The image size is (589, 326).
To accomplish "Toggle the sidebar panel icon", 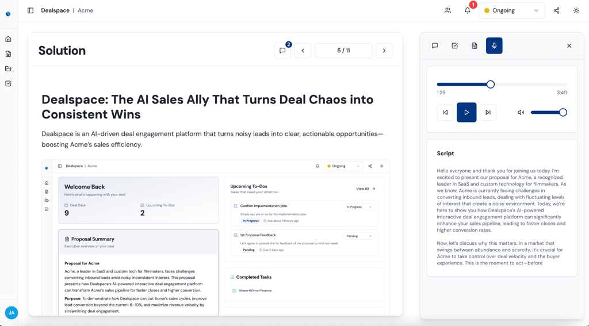I will click(x=30, y=10).
